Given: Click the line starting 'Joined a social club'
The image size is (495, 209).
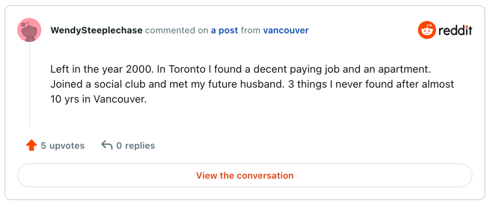Looking at the screenshot, I should point(252,85).
